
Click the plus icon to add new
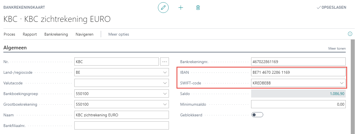pos(181,8)
